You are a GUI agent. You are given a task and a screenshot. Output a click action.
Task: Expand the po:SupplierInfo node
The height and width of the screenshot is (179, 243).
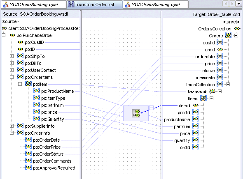pos(12,126)
